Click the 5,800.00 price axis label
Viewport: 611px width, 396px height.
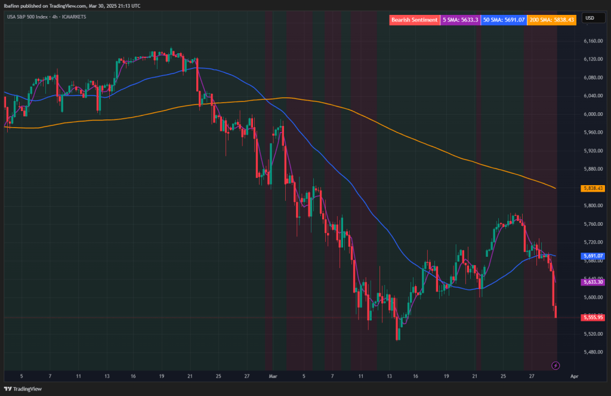pyautogui.click(x=592, y=205)
